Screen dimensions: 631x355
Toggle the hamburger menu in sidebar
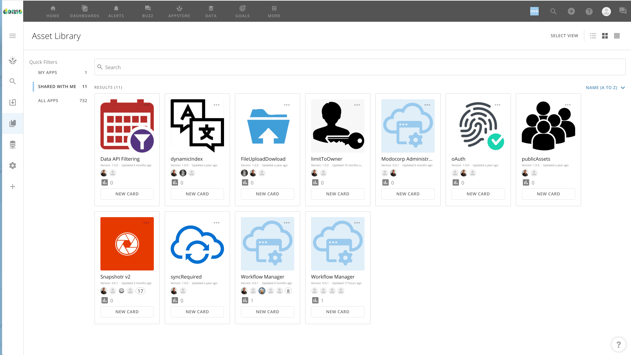(13, 36)
